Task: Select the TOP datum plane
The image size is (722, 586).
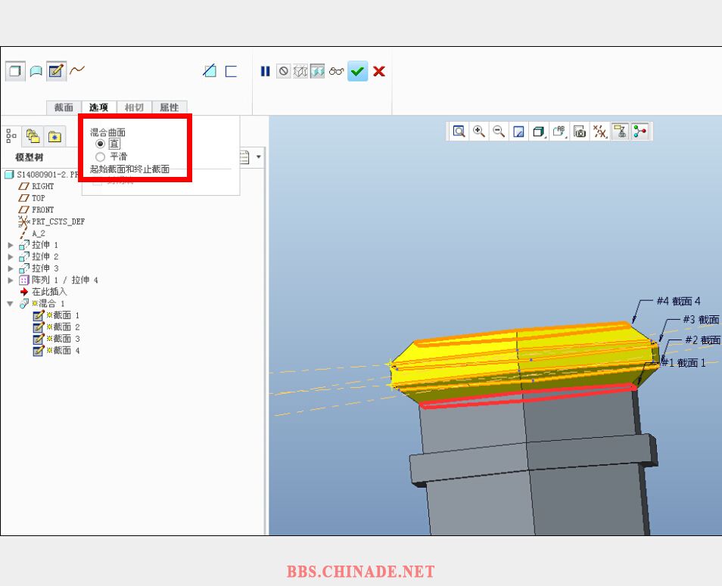Action: pos(31,198)
